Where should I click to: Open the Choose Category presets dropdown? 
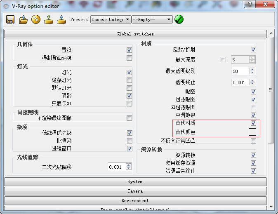(111, 19)
